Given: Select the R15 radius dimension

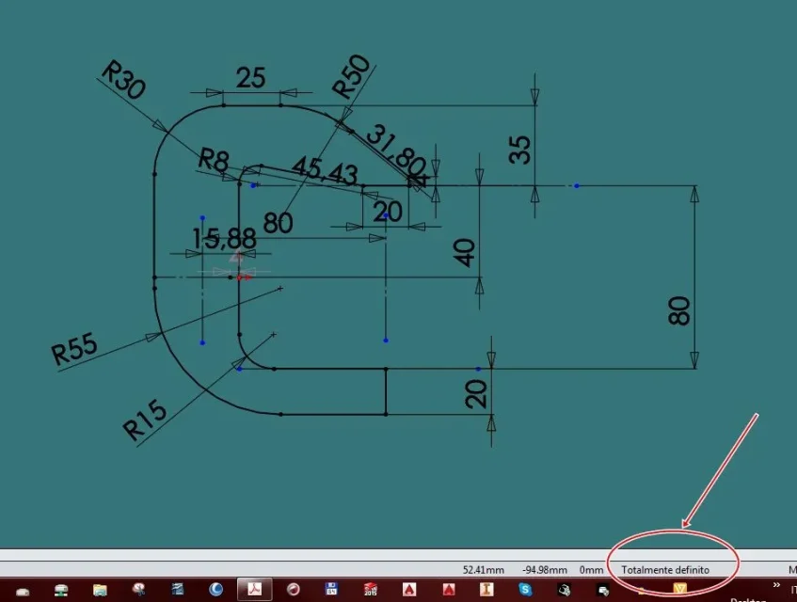Looking at the screenshot, I should (x=145, y=420).
